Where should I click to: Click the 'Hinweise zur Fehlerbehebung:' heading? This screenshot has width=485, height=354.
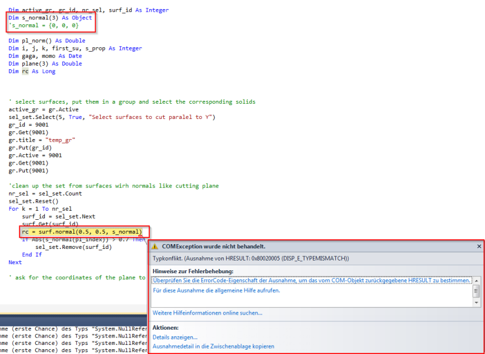(x=193, y=271)
